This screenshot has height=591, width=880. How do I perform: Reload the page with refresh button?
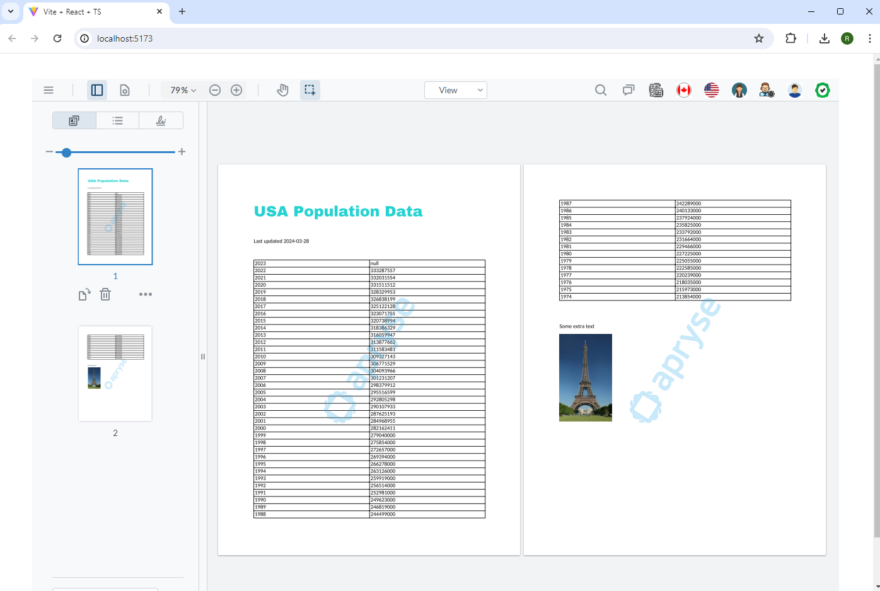coord(57,38)
